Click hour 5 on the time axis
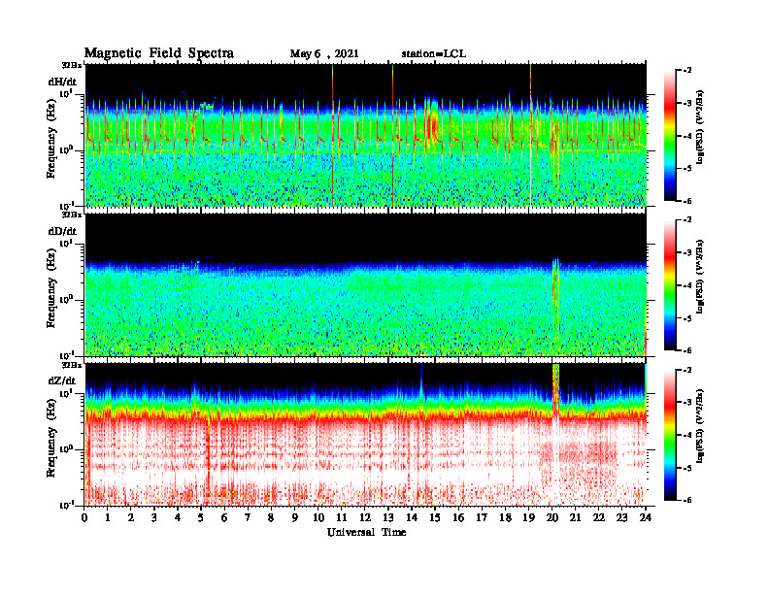 [201, 517]
